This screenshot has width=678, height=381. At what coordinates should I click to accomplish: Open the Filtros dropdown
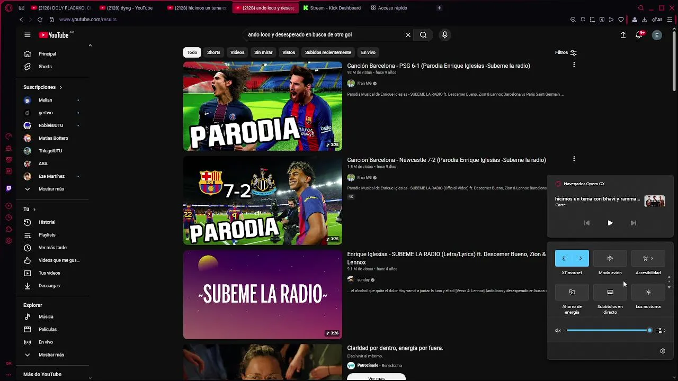click(x=566, y=52)
